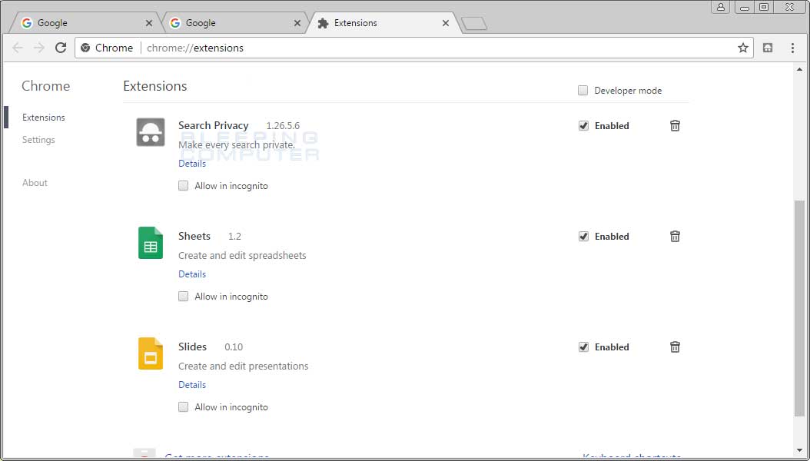This screenshot has height=461, width=810.
Task: Switch to the first Google tab
Action: (x=85, y=23)
